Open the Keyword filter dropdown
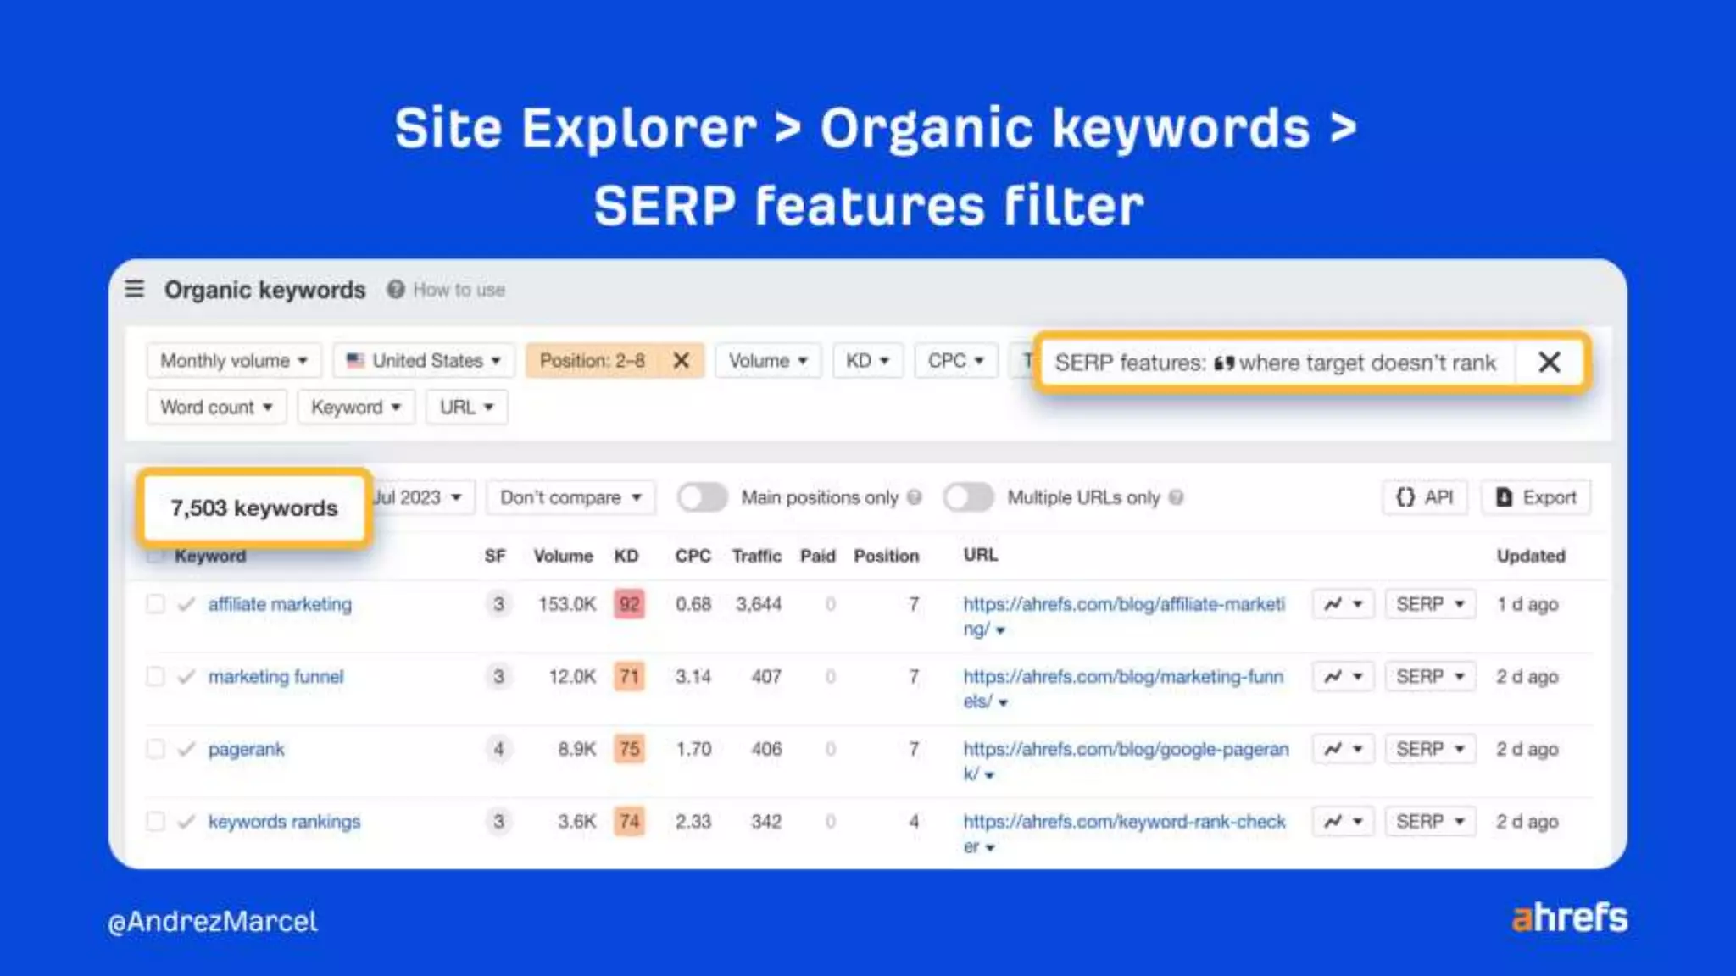The image size is (1736, 976). click(356, 408)
